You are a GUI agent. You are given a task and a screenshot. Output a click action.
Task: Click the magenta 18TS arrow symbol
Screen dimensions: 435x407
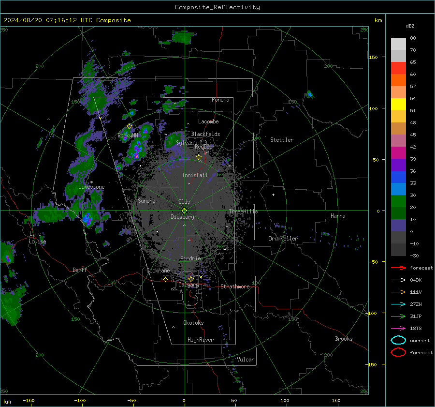[398, 329]
